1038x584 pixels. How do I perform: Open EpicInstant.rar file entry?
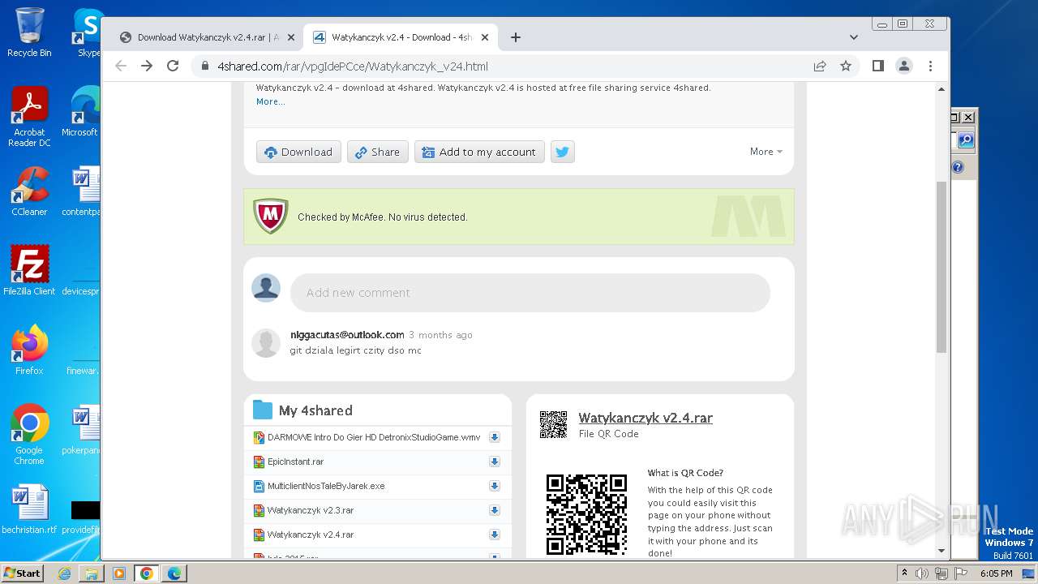295,462
